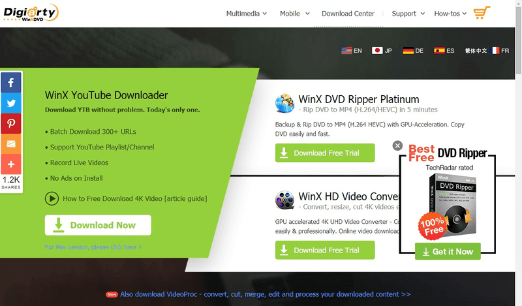
Task: Close the Best Free DVD Ripper popup
Action: (x=397, y=145)
